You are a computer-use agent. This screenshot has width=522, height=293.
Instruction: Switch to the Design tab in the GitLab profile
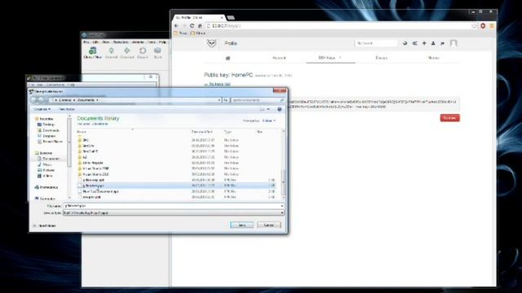coord(381,58)
